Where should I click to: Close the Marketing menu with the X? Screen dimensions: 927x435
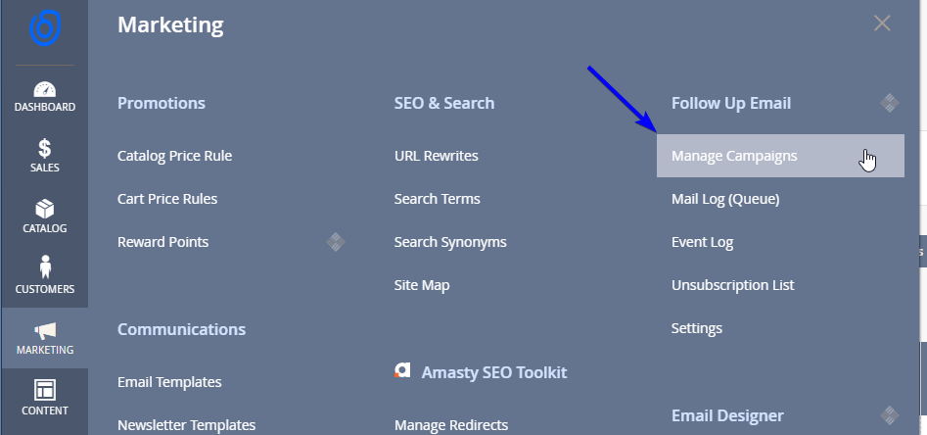(x=882, y=24)
